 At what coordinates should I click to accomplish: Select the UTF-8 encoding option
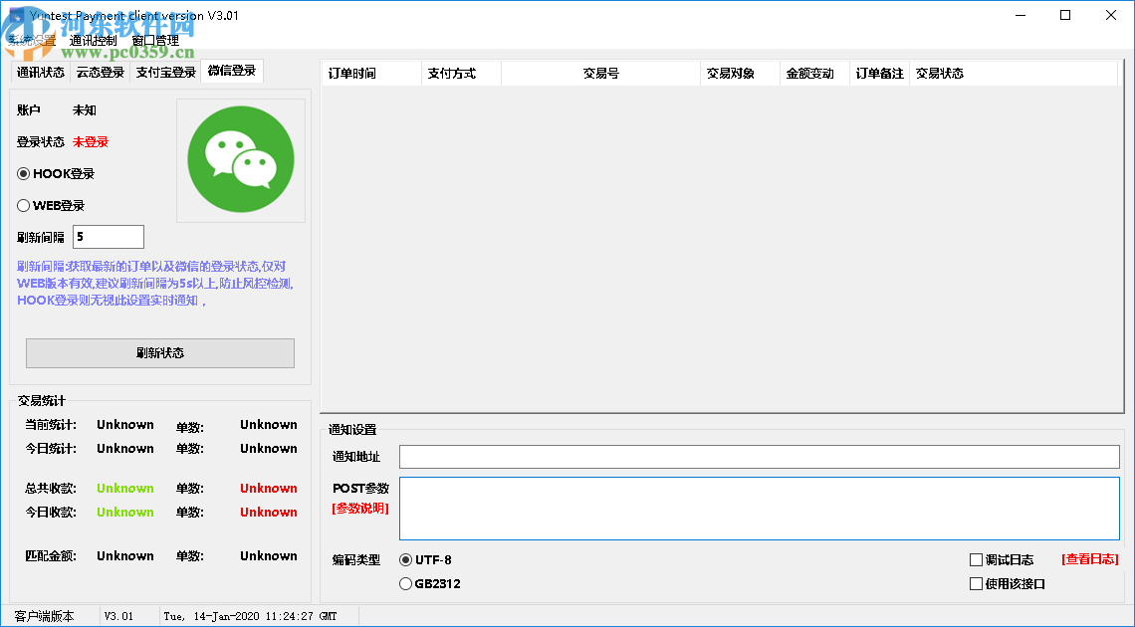pyautogui.click(x=405, y=560)
